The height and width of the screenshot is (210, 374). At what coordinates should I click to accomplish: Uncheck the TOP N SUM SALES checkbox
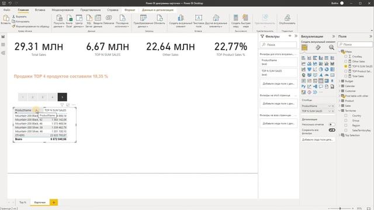click(x=345, y=66)
